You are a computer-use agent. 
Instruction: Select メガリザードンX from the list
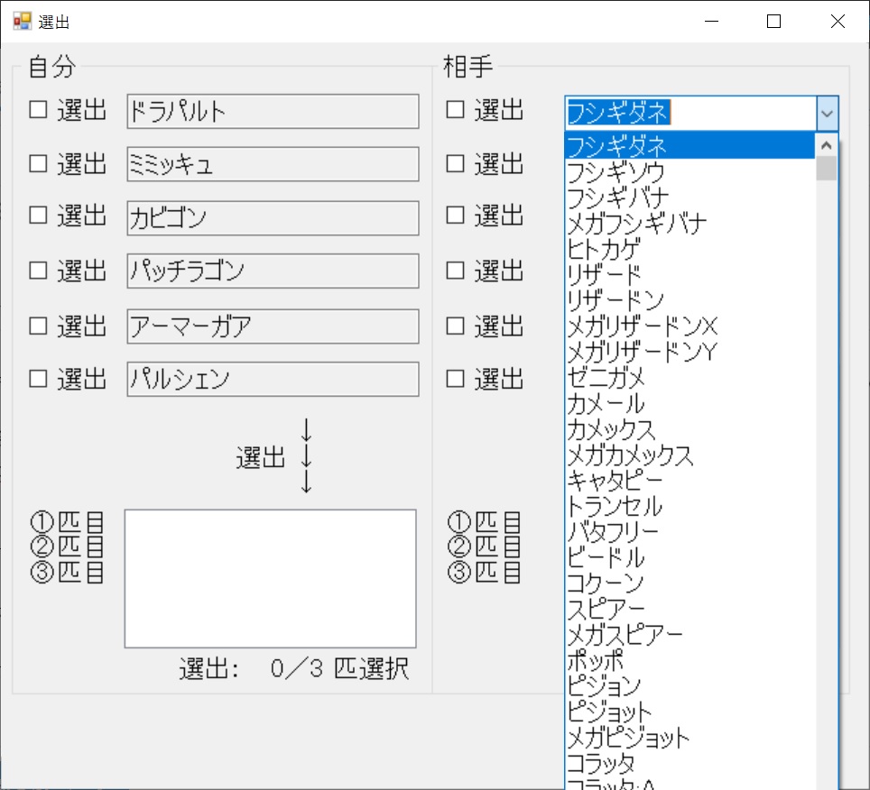coord(690,326)
